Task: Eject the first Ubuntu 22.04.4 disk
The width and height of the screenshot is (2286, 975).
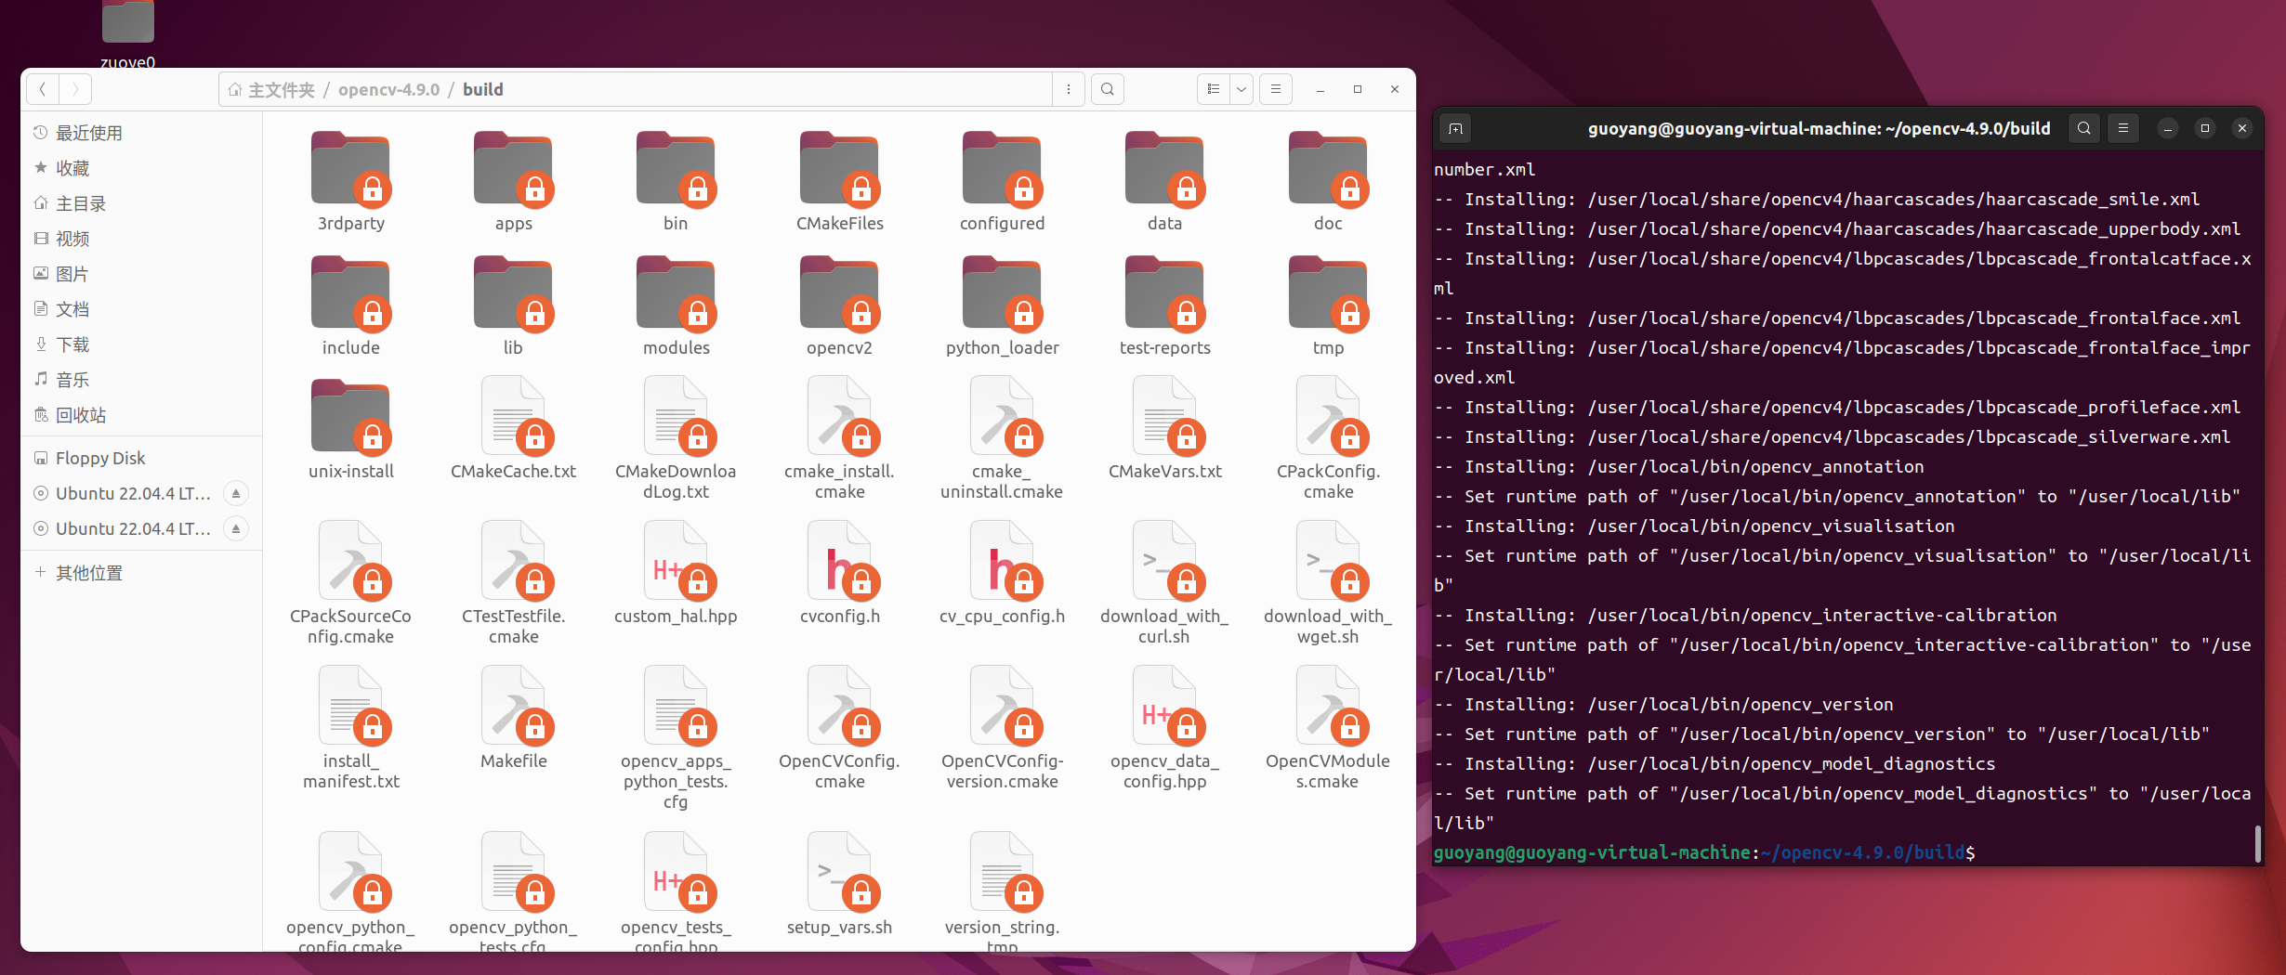Action: click(x=236, y=493)
